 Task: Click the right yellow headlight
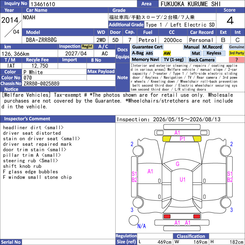click(197, 139)
